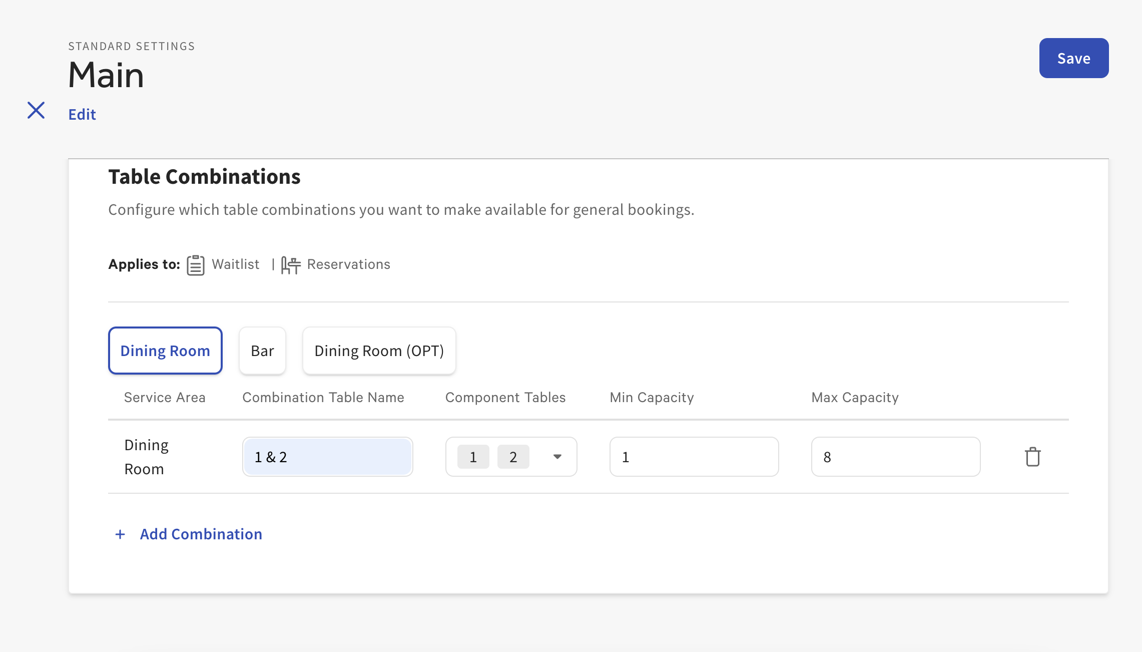Click the Max Capacity field showing 8

coord(895,456)
